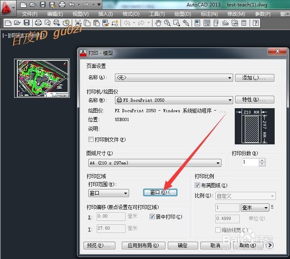
Task: Open quick access toolbar customize dropdown
Action: click(x=99, y=4)
